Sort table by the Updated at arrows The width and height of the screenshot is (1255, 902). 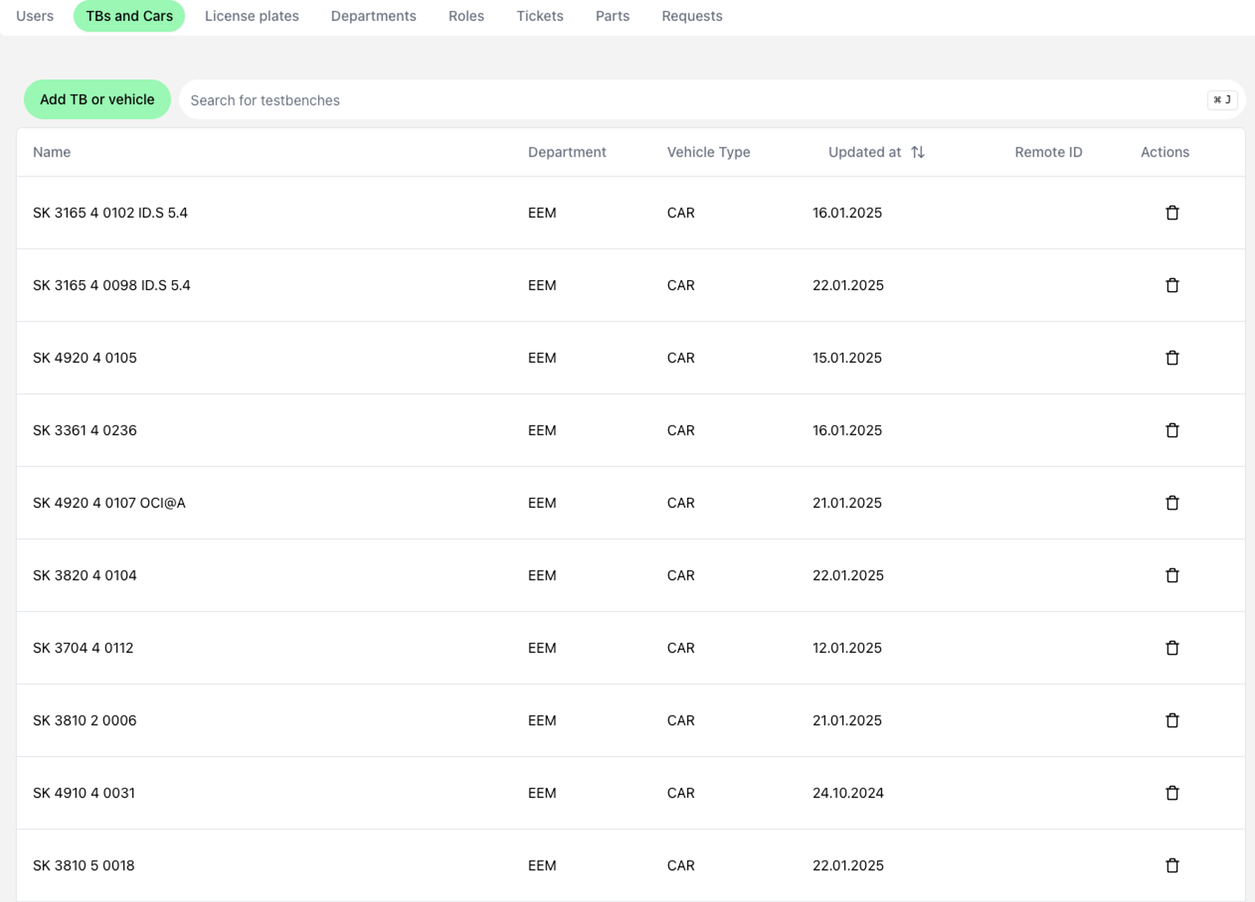(917, 153)
